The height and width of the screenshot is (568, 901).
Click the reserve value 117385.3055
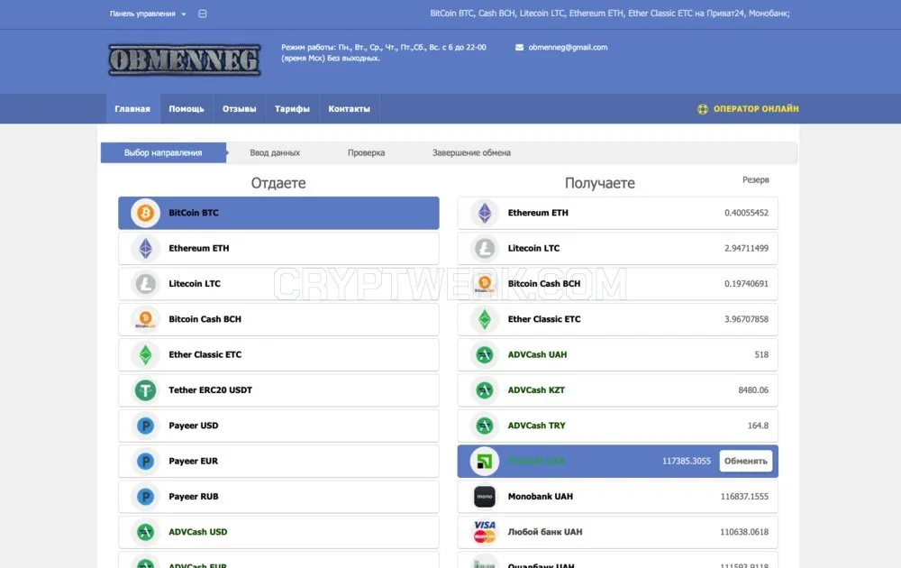[686, 461]
